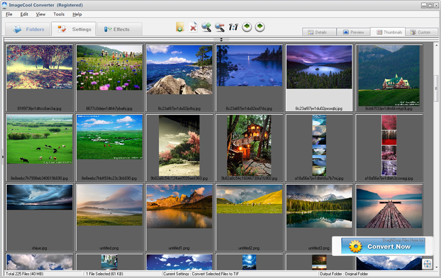Click status text 1 File Selected (61 KB)
This screenshot has width=441, height=278.
[x=104, y=274]
